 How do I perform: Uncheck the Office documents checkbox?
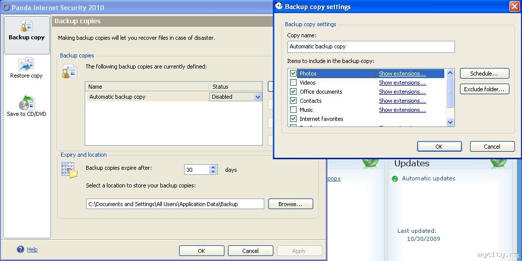click(294, 91)
